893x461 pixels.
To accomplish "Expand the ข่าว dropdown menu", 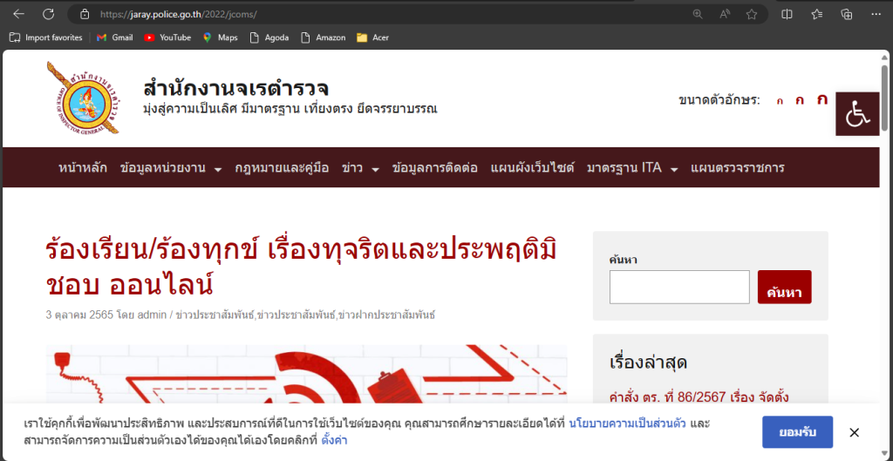I will click(360, 168).
